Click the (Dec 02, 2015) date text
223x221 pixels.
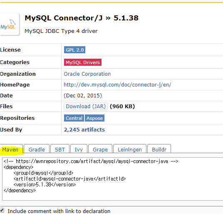(x=83, y=96)
